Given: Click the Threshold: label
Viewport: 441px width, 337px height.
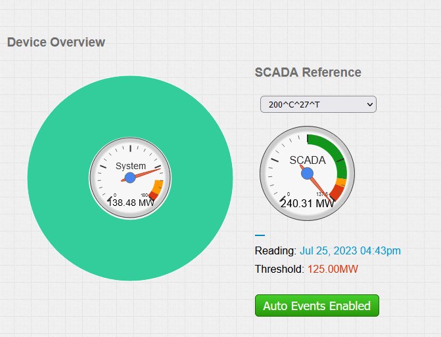Looking at the screenshot, I should click(x=279, y=269).
